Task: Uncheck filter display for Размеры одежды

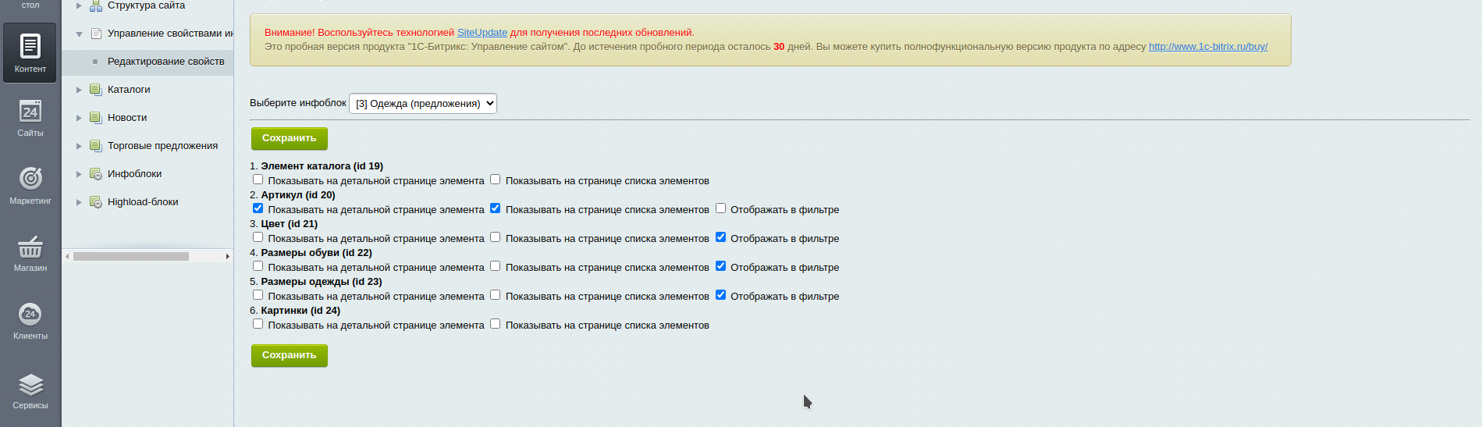Action: 720,295
